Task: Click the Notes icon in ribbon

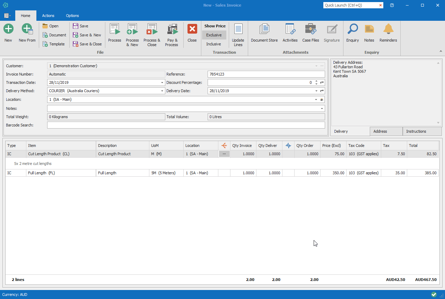Action: pos(369,33)
